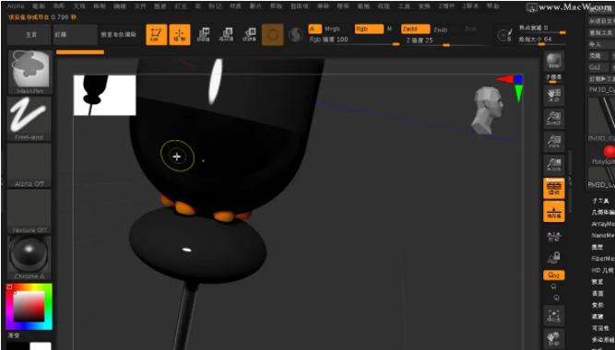
Task: Open the FreeHand stroke picker
Action: [x=29, y=119]
